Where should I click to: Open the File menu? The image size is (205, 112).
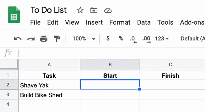tap(35, 22)
